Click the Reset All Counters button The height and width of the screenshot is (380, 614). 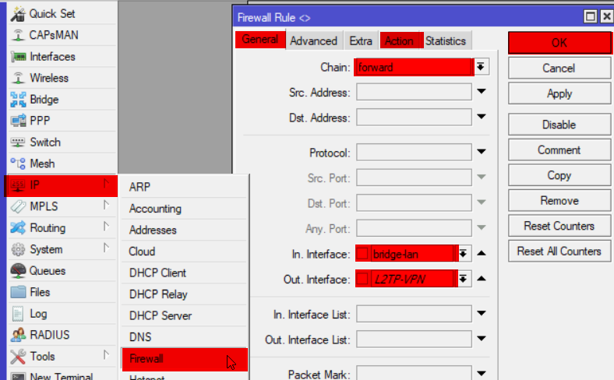559,252
